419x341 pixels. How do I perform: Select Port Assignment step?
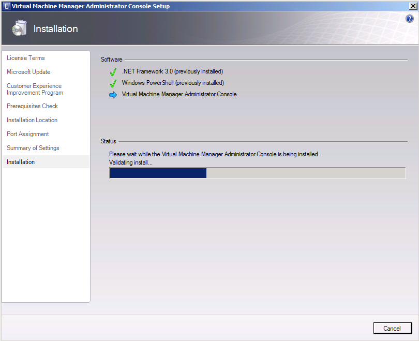pyautogui.click(x=28, y=134)
